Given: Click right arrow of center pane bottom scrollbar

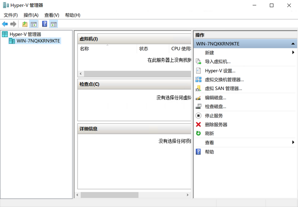Looking at the screenshot, I should tap(188, 195).
